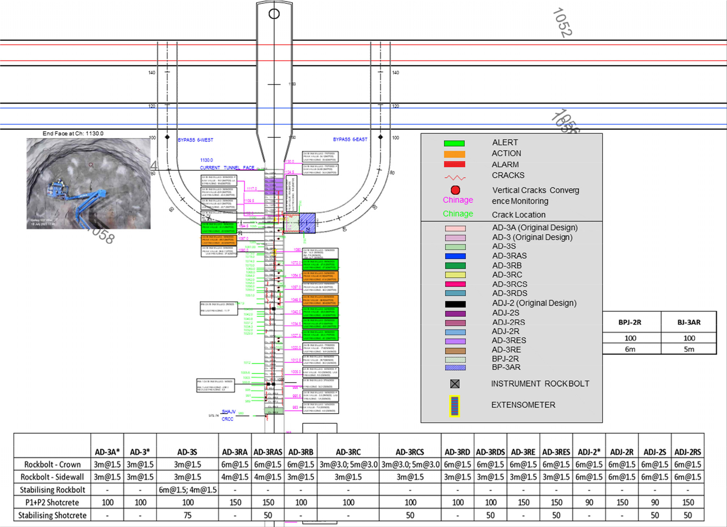Select the blue AD-3RAS legend swatch
Image resolution: width=727 pixels, height=527 pixels.
(455, 256)
